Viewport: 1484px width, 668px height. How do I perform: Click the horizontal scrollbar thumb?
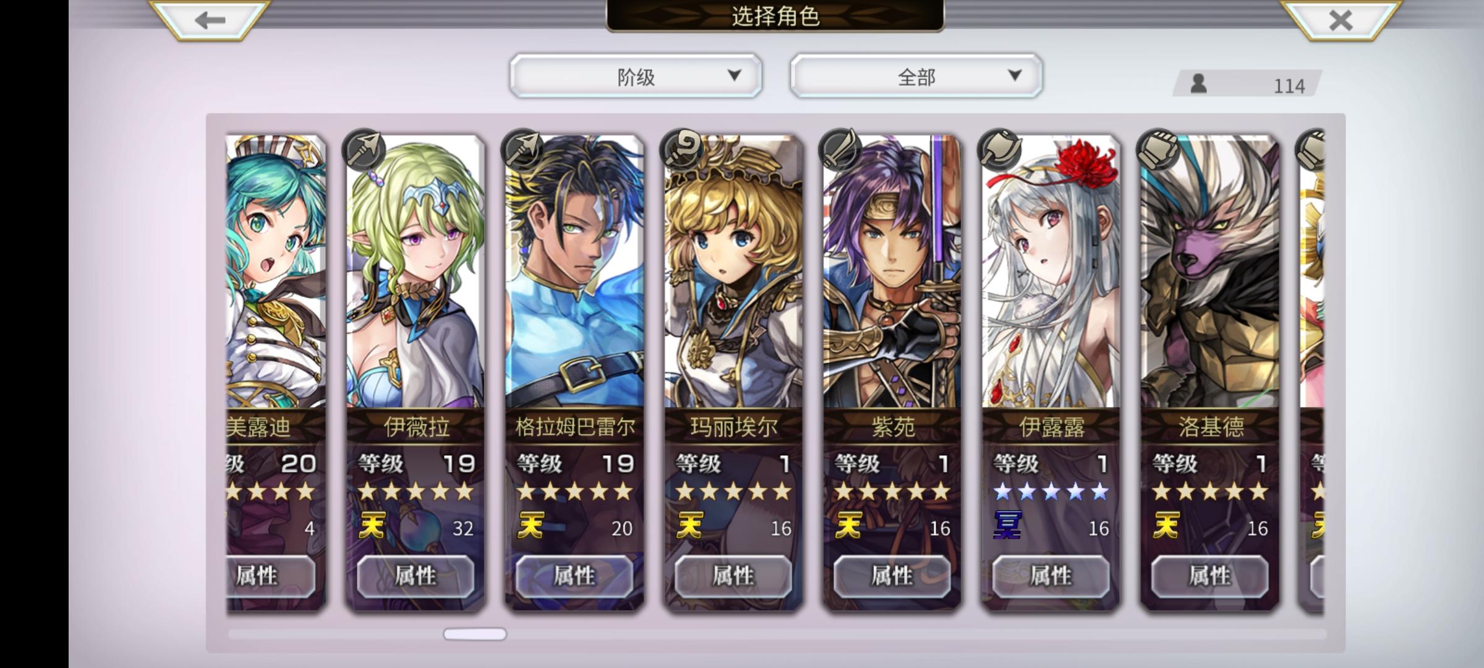pos(475,634)
